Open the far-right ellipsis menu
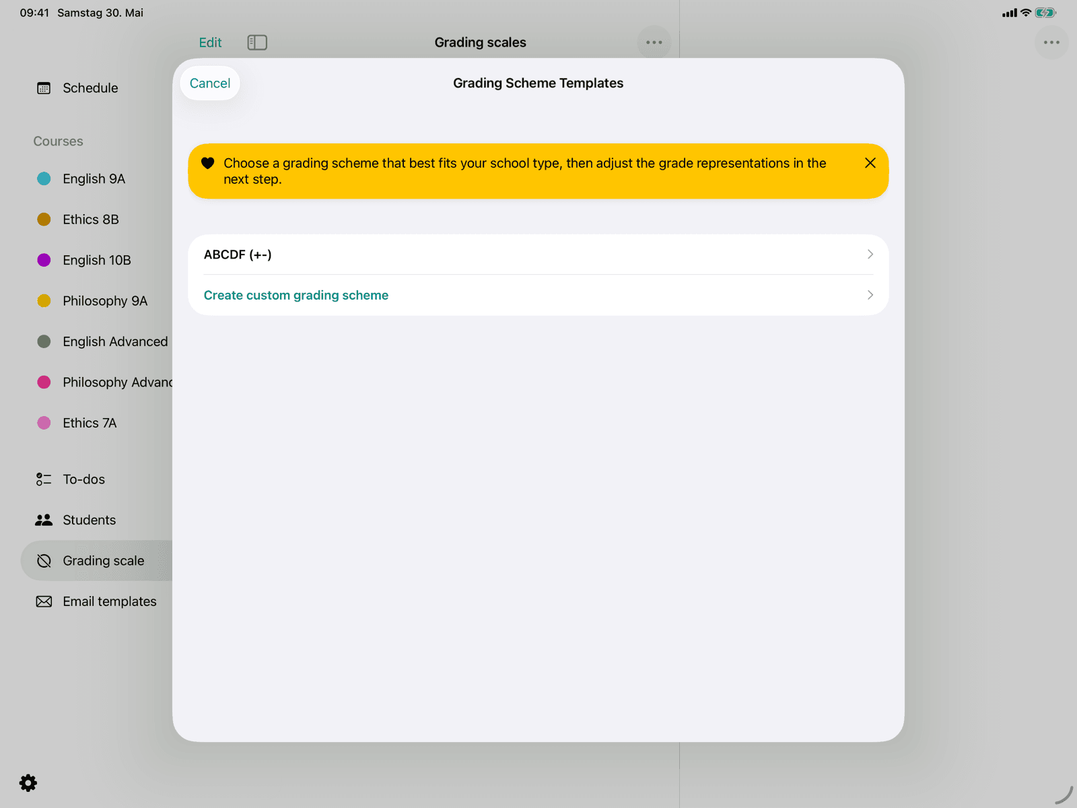The height and width of the screenshot is (808, 1077). (x=1051, y=42)
